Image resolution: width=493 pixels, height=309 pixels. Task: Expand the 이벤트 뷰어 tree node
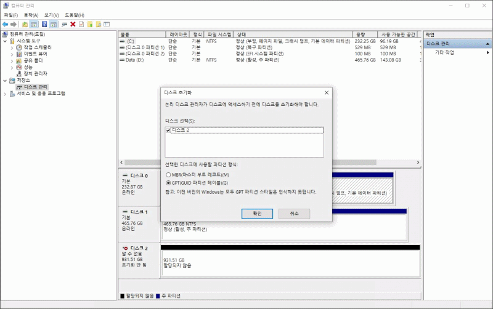tap(12, 54)
